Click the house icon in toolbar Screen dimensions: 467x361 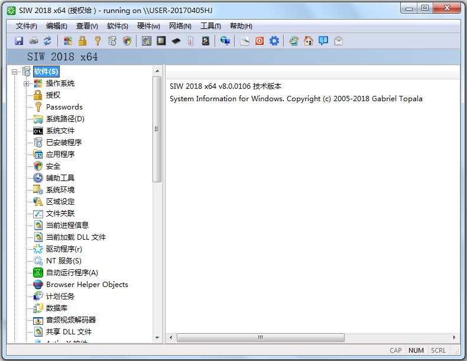[x=308, y=41]
